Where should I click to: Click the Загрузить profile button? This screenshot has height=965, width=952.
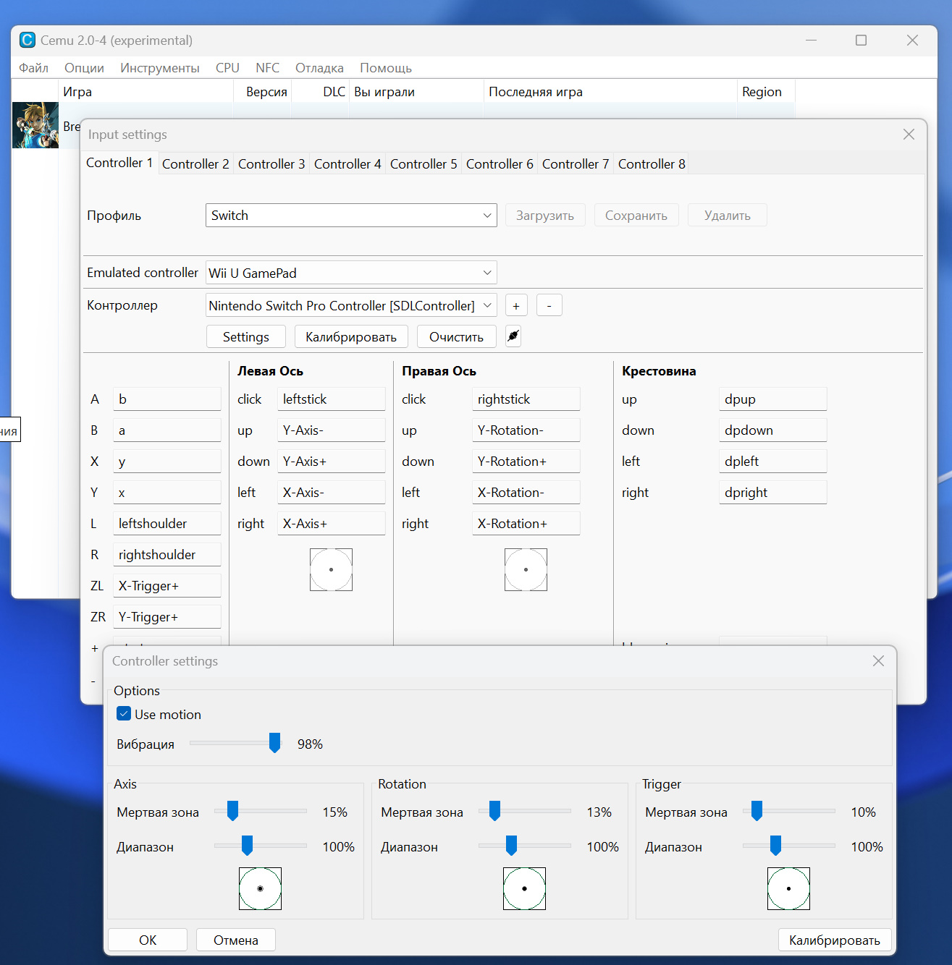[x=545, y=216]
